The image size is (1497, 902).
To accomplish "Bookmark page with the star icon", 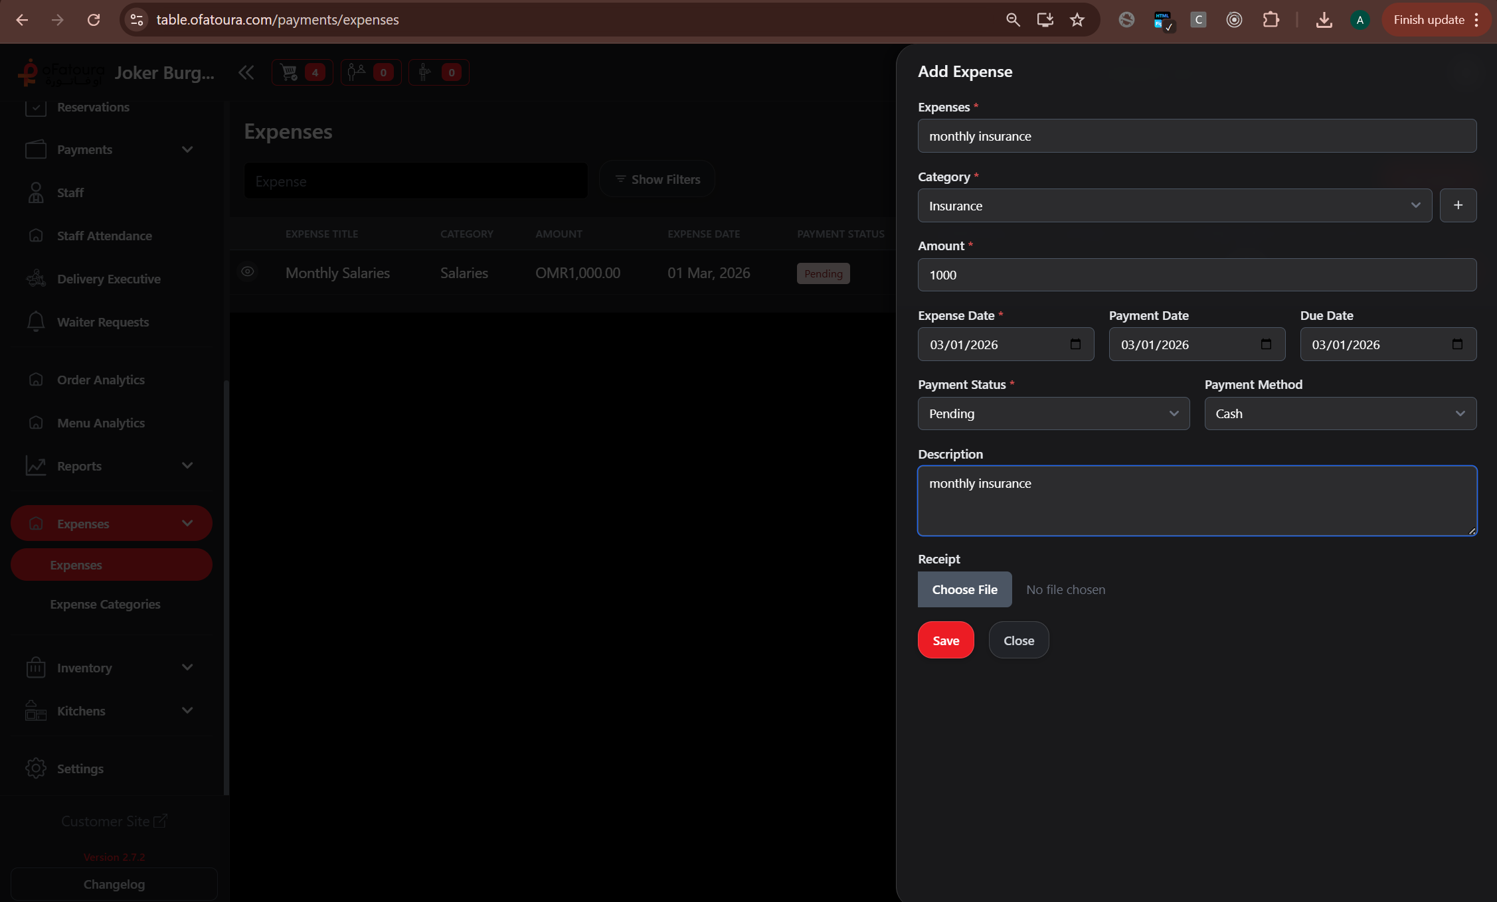I will pyautogui.click(x=1077, y=20).
